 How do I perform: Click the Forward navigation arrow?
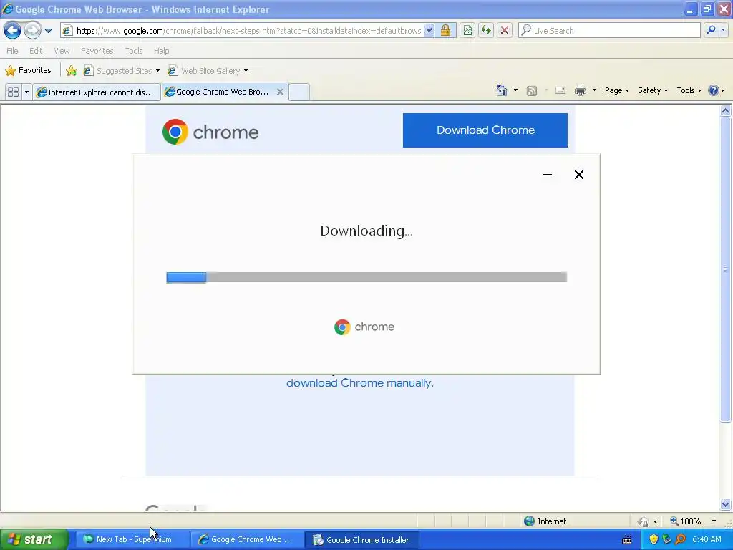pyautogui.click(x=32, y=30)
